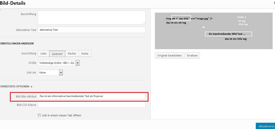Image resolution: width=275 pixels, height=129 pixels.
Task: Click the Beschriftung caption text area
Action: [91, 17]
